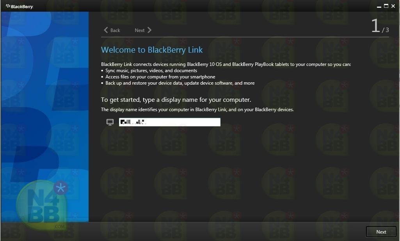Click the step indicator '1 / 3'
400x241 pixels.
(x=380, y=26)
